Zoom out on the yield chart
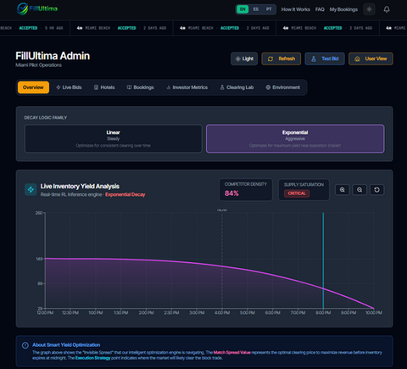Viewport: 407px width, 369px height. pyautogui.click(x=360, y=190)
